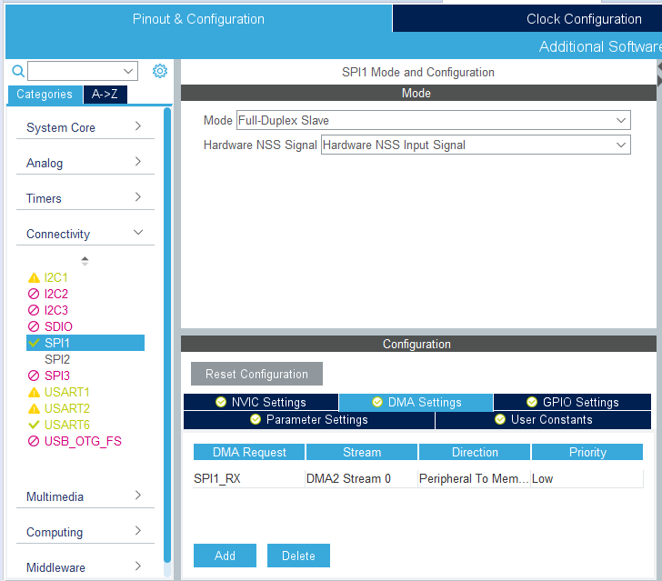Click the USART2 warning icon
Screen dimensions: 662x581
(x=34, y=409)
